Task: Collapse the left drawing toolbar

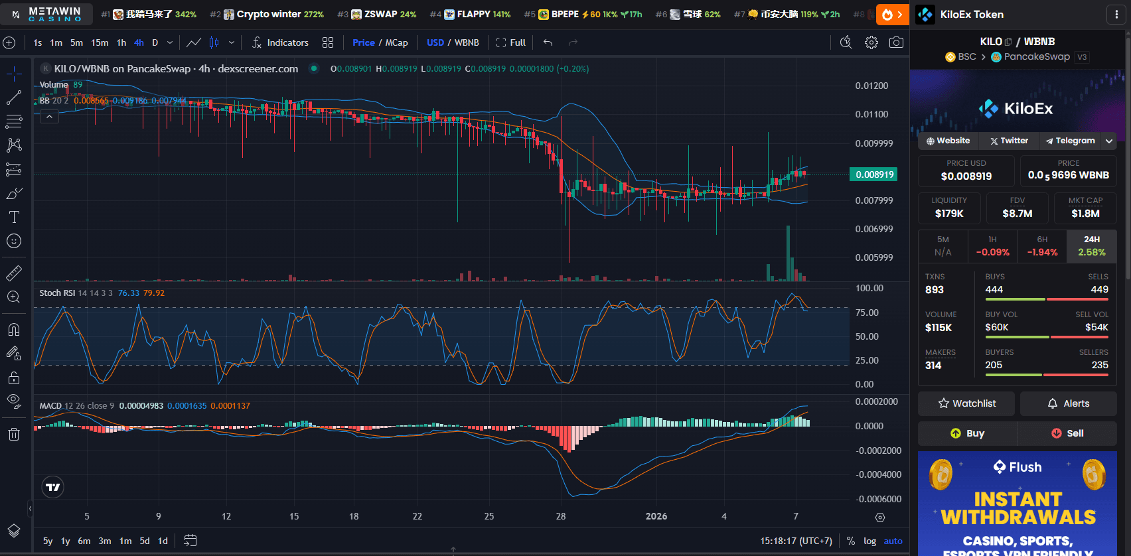Action: (x=30, y=508)
